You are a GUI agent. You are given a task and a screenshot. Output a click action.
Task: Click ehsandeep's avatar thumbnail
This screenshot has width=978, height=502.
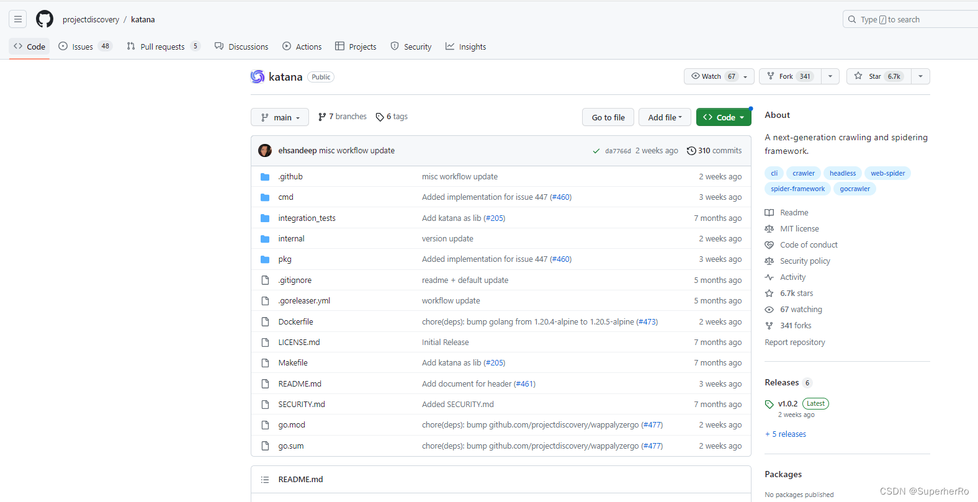(265, 151)
